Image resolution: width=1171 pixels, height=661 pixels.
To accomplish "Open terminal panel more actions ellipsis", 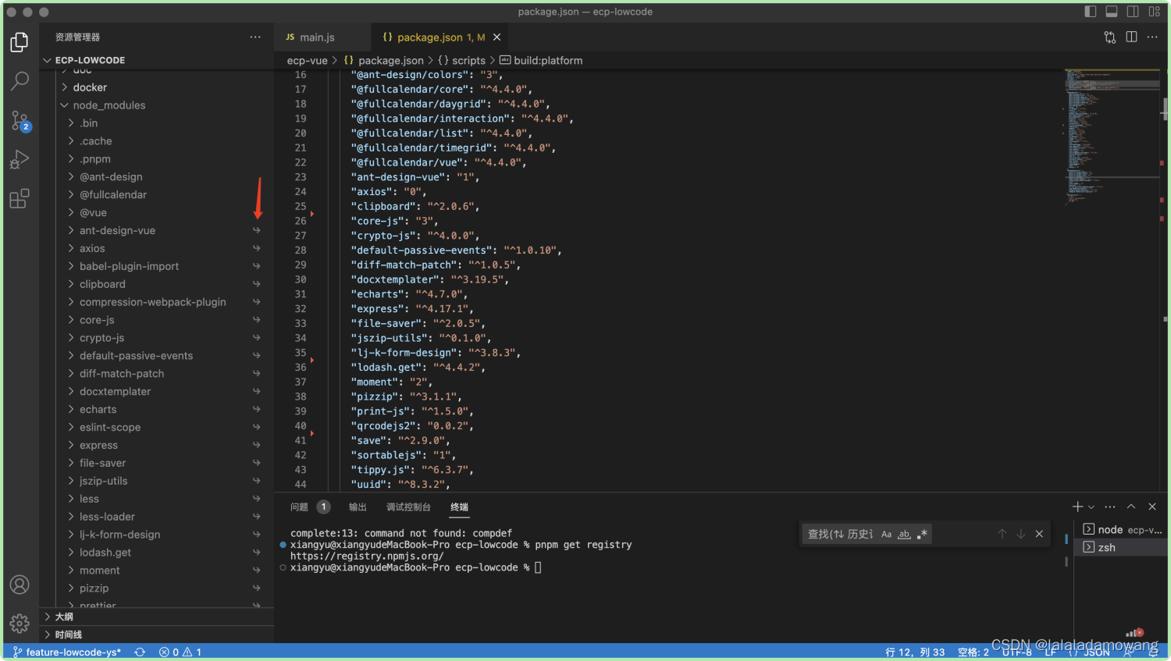I will (1110, 506).
